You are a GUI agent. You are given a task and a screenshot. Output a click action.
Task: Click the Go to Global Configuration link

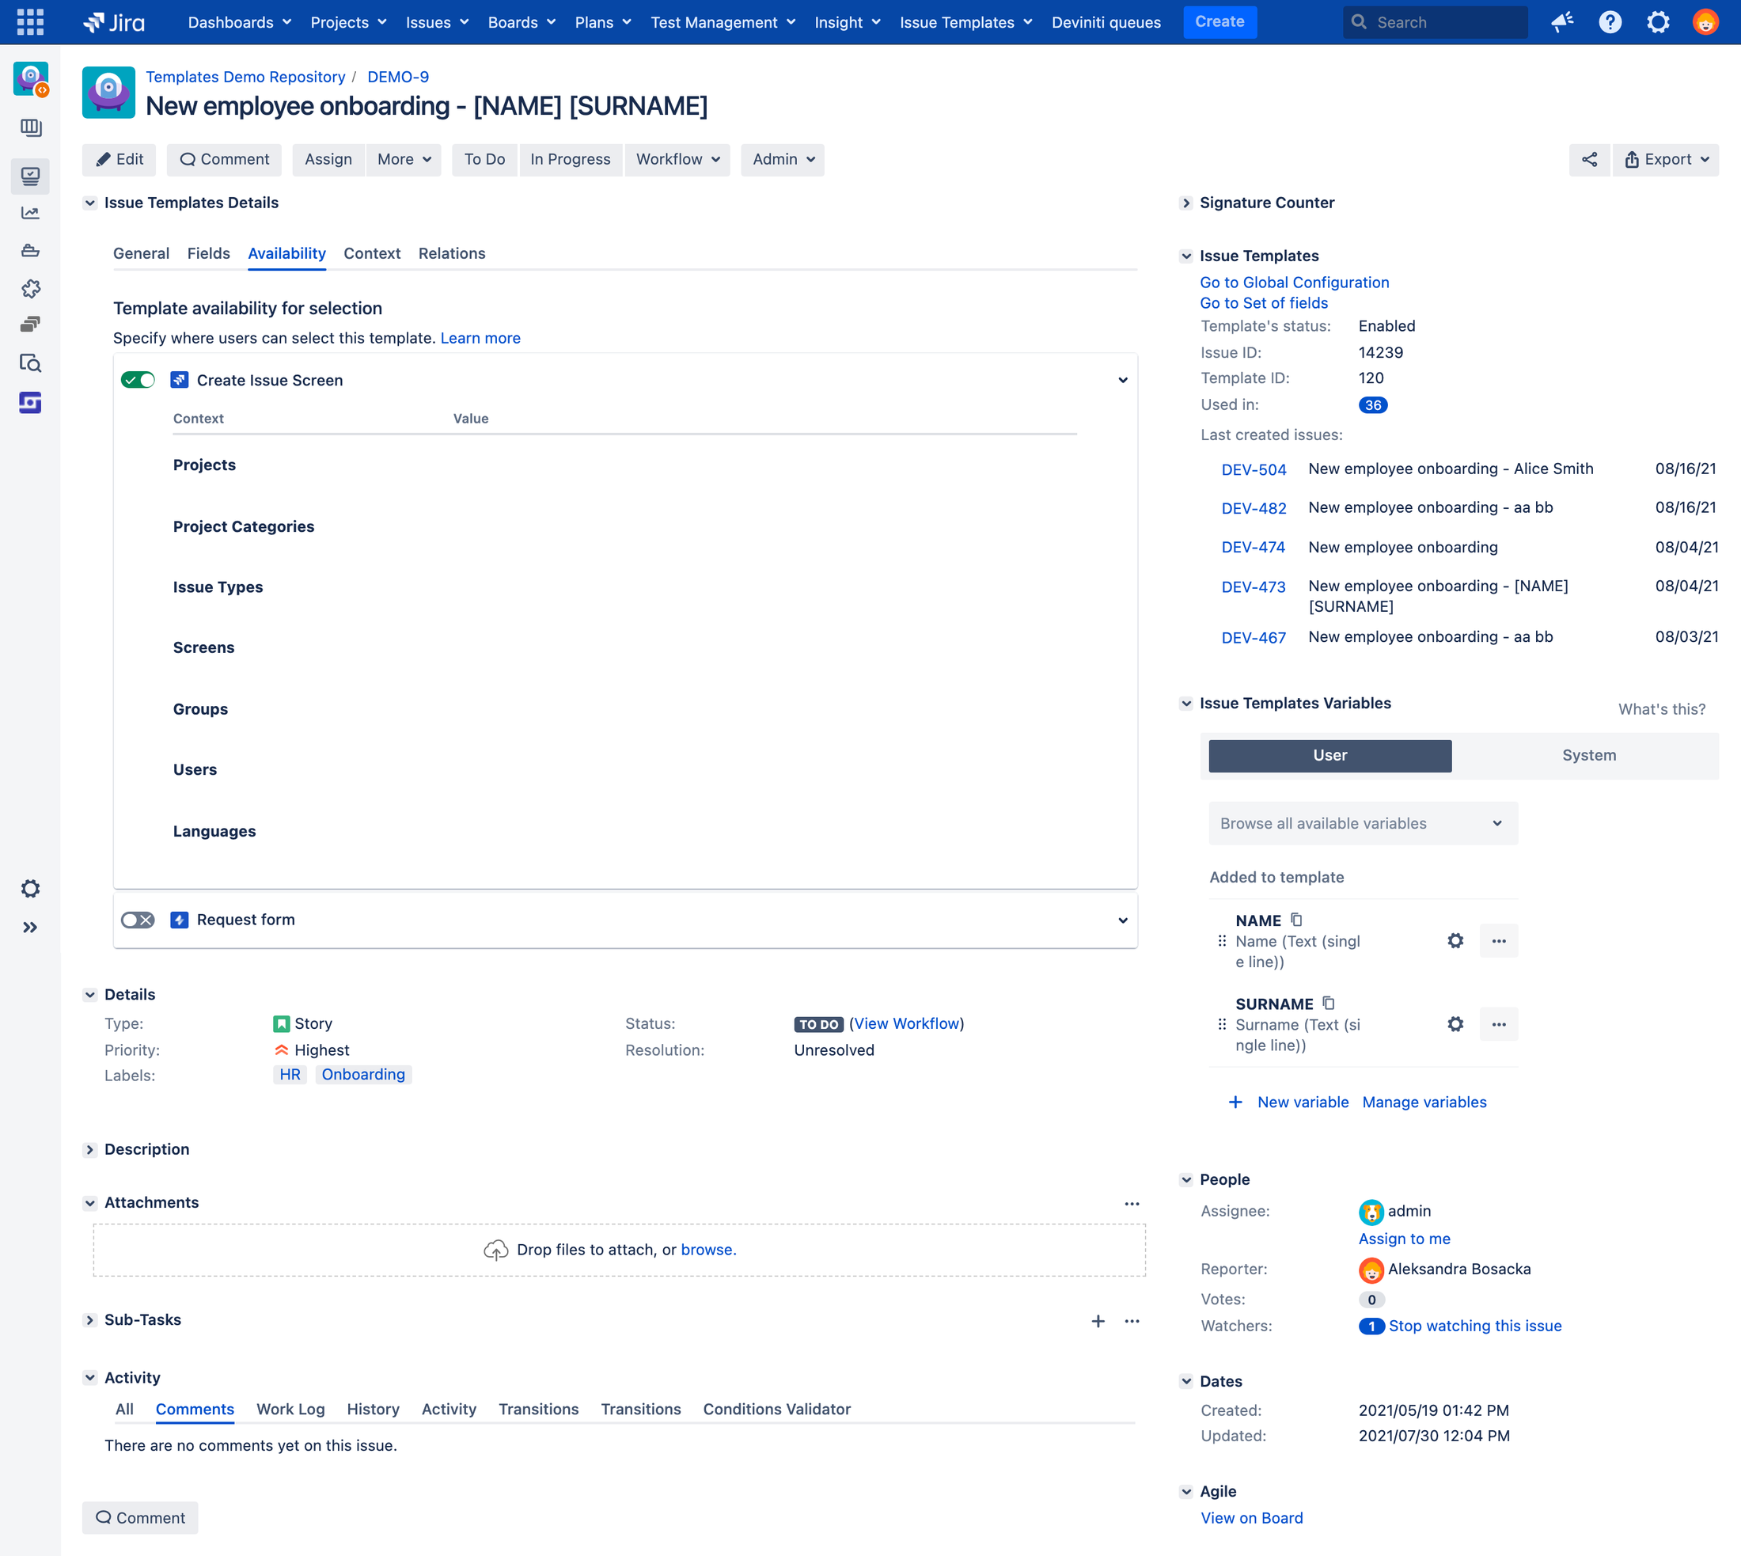[1294, 282]
